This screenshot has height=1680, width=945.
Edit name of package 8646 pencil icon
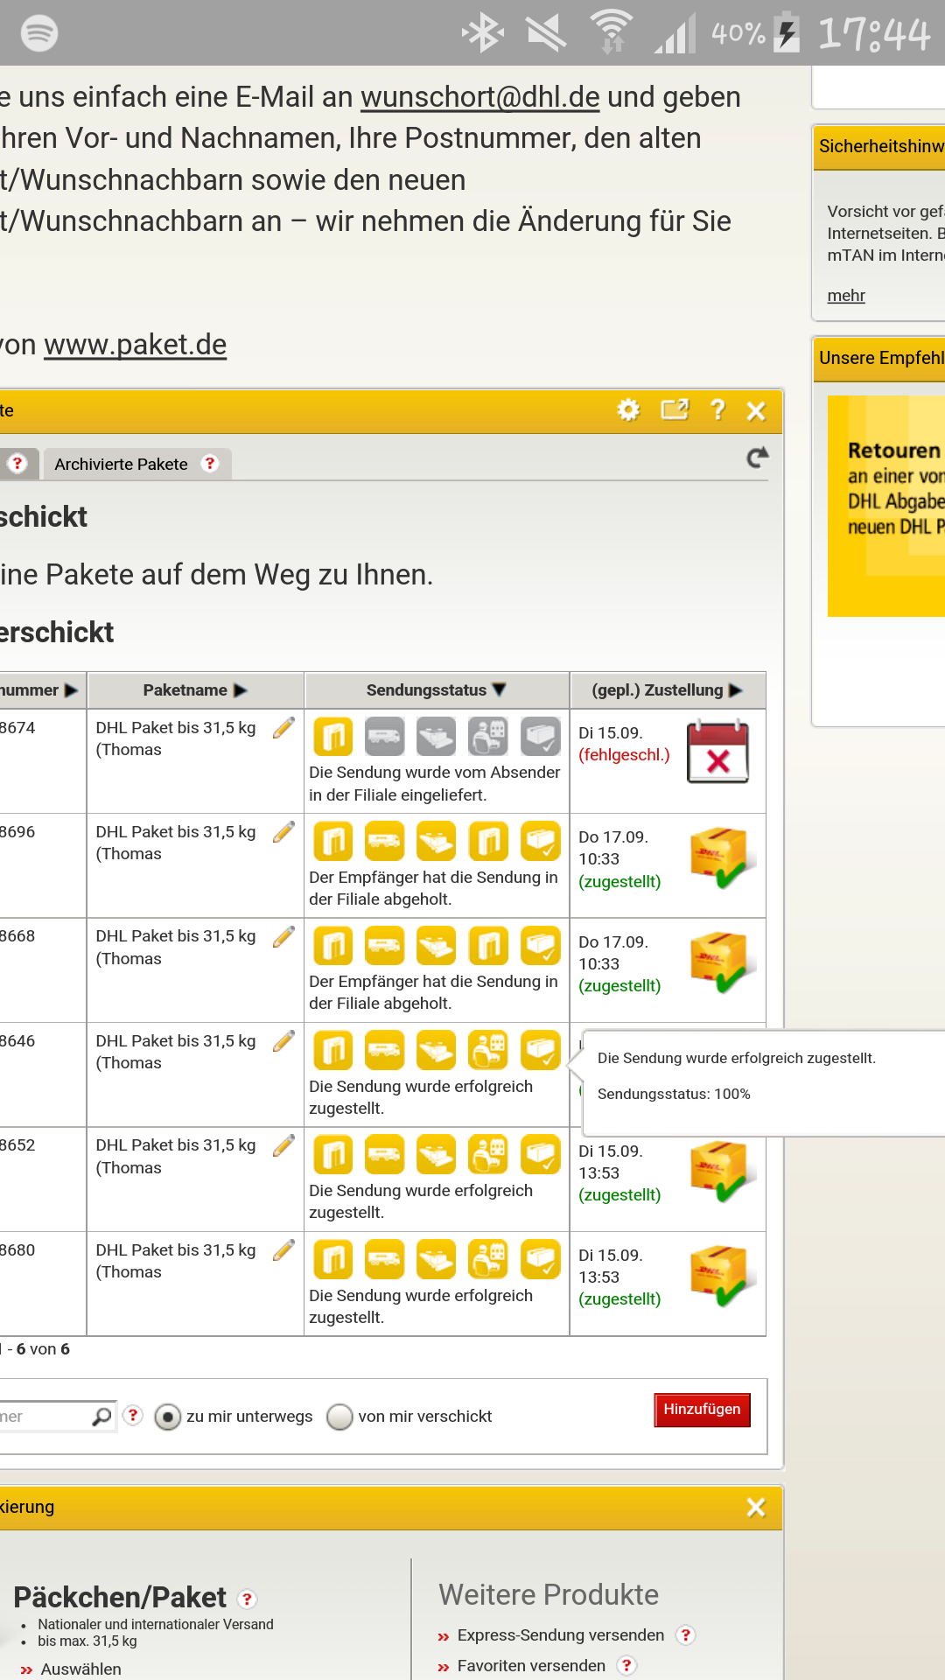283,1041
